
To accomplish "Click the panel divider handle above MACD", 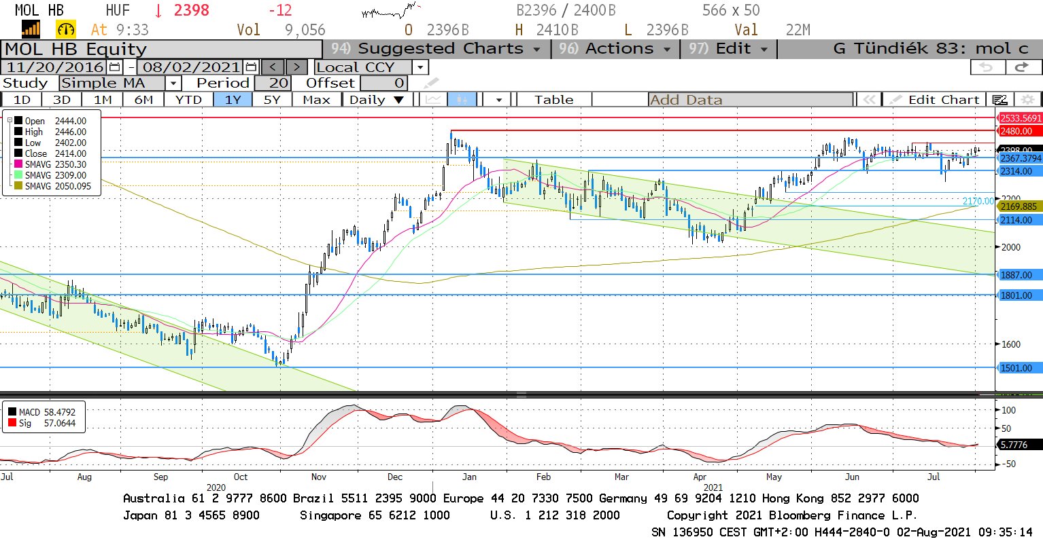I will [521, 394].
